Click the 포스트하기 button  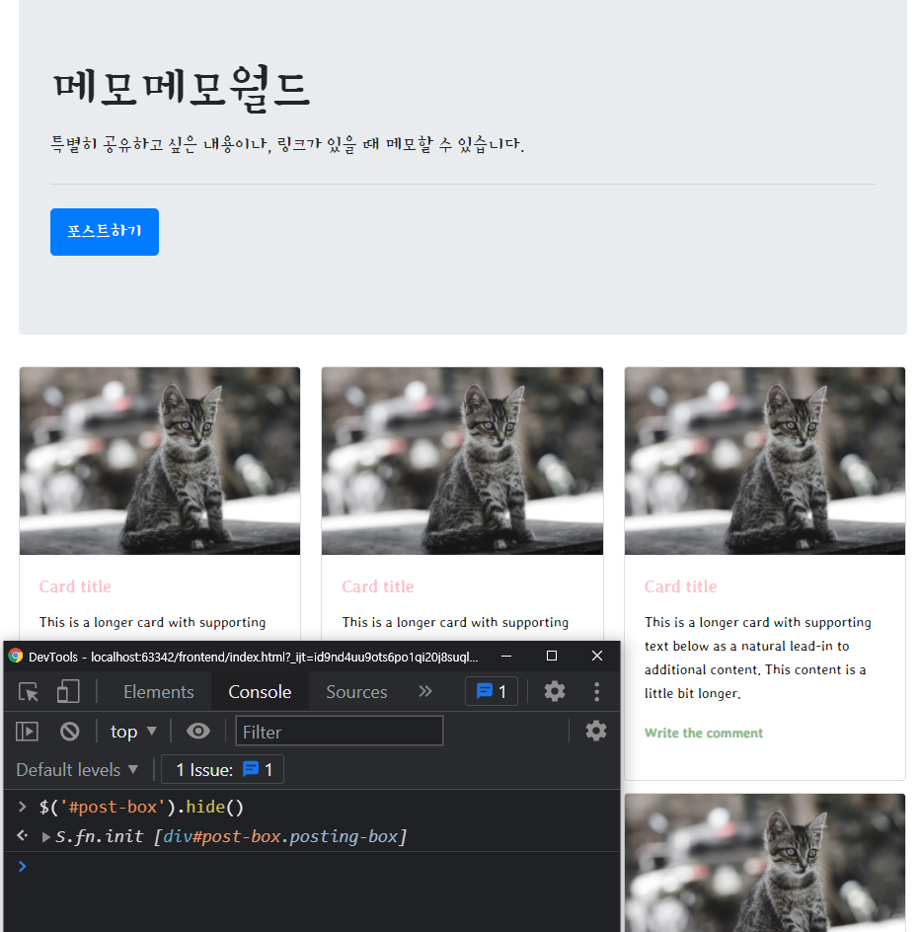pyautogui.click(x=105, y=232)
